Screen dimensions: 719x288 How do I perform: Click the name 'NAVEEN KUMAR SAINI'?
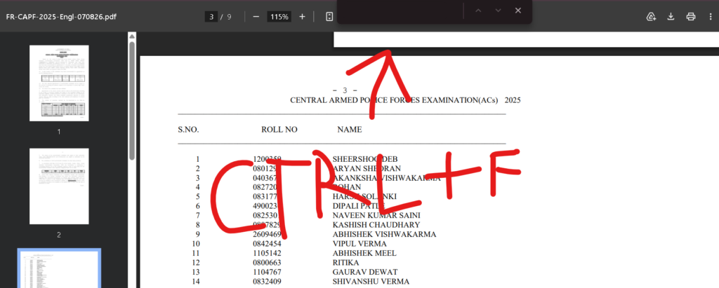(376, 215)
